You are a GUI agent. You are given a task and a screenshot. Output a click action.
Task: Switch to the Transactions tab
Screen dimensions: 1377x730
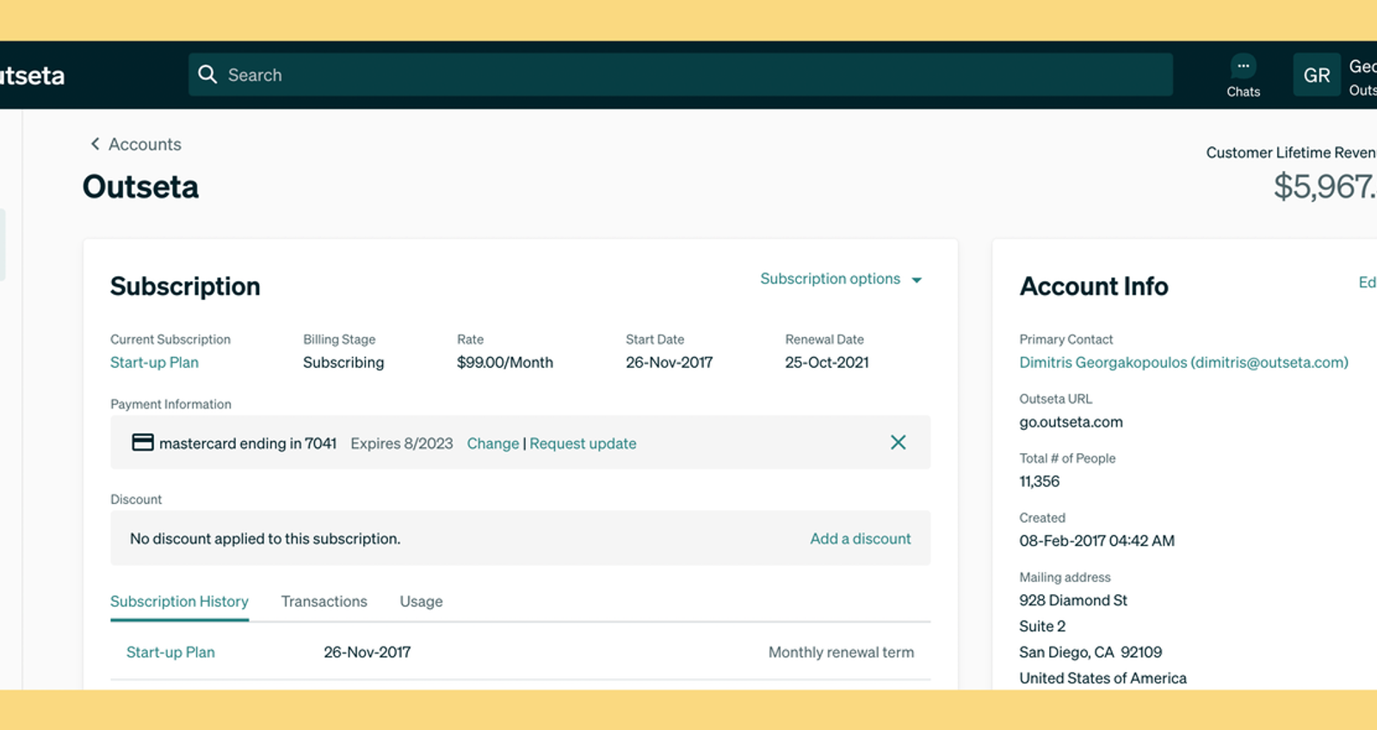point(324,602)
